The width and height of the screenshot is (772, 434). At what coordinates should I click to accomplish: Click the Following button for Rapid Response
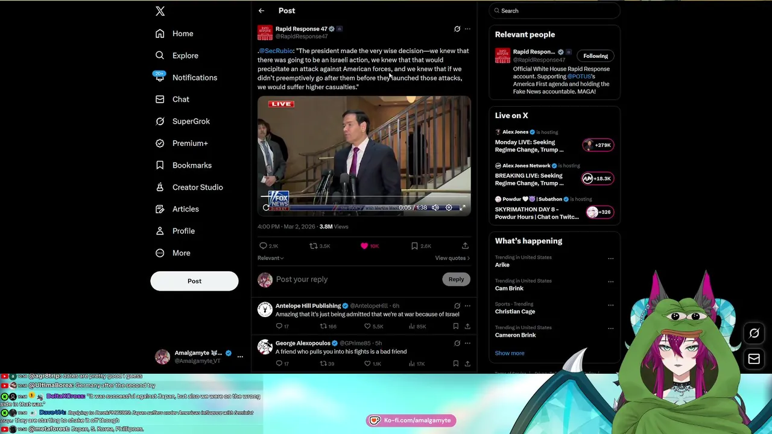(x=595, y=56)
